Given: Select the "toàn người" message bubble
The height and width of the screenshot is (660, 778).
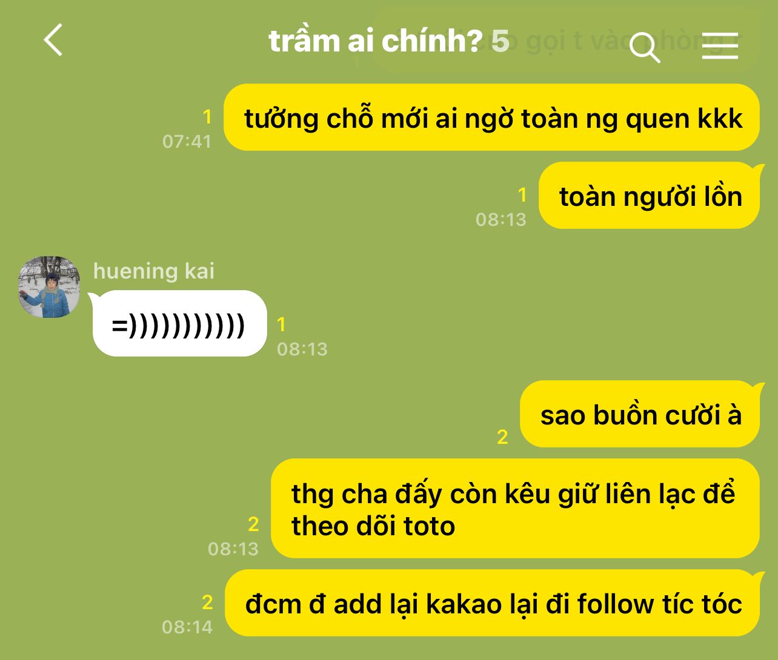Looking at the screenshot, I should tap(650, 196).
